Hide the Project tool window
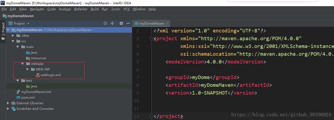334x120 pixels. tap(128, 24)
